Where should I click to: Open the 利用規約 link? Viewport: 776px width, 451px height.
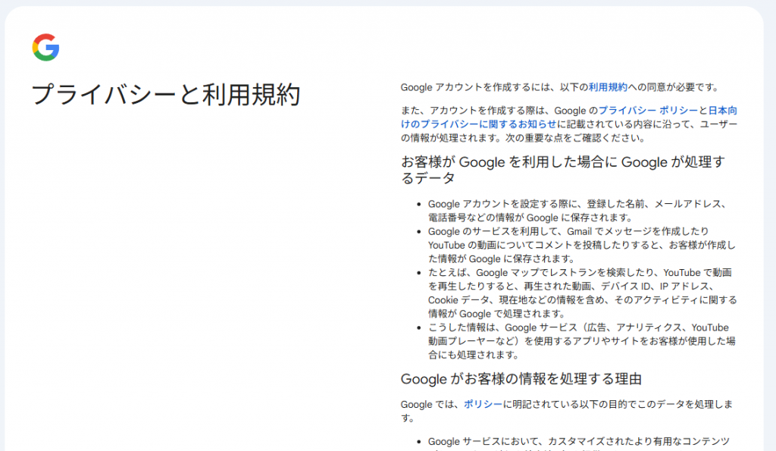pos(608,88)
